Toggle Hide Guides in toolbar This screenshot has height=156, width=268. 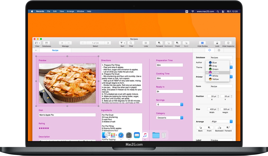click(202, 43)
